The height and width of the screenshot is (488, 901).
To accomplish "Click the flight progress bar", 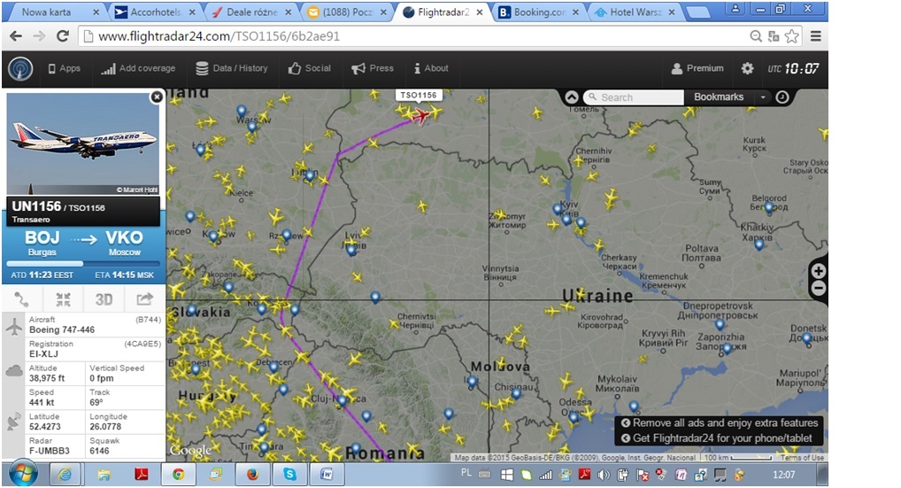I will pyautogui.click(x=82, y=263).
